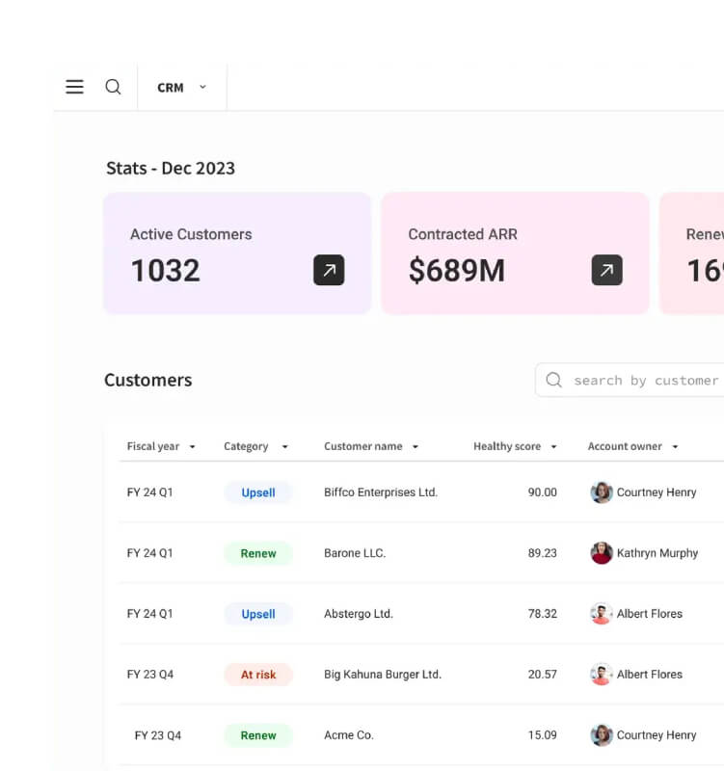Select Big Kahuna Burger Ltd. name
This screenshot has height=771, width=724.
click(x=383, y=675)
